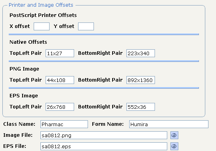The image size is (216, 151).
Task: Click the Image File: label
Action: (x=18, y=135)
